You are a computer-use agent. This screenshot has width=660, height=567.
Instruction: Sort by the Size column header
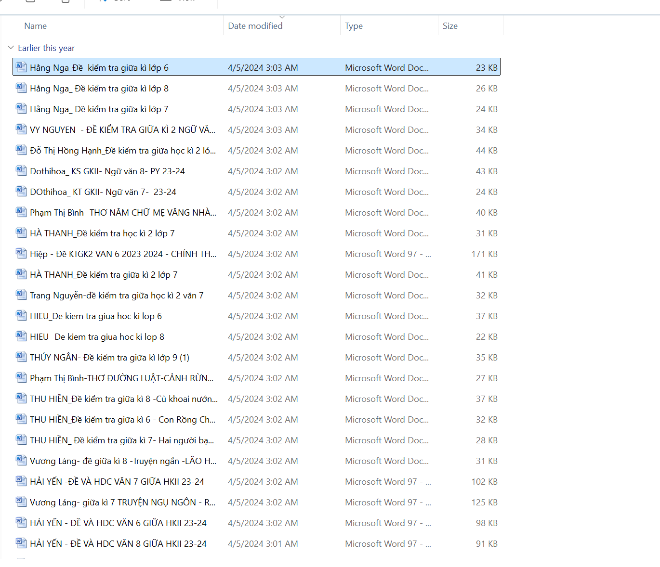coord(450,26)
